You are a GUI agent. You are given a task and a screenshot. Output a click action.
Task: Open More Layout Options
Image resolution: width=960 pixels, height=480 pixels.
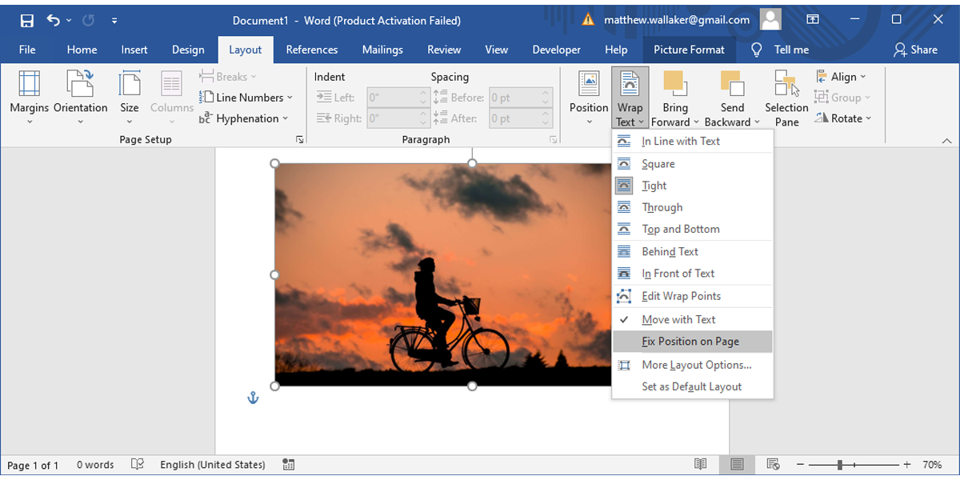[693, 365]
